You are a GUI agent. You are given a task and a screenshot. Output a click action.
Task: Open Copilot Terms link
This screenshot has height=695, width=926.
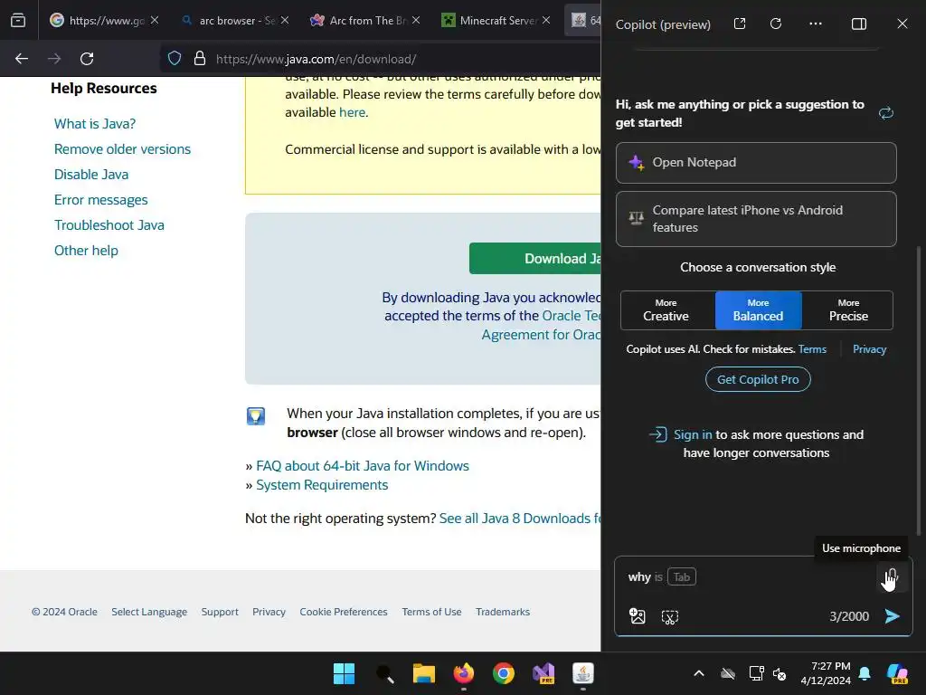pyautogui.click(x=812, y=349)
